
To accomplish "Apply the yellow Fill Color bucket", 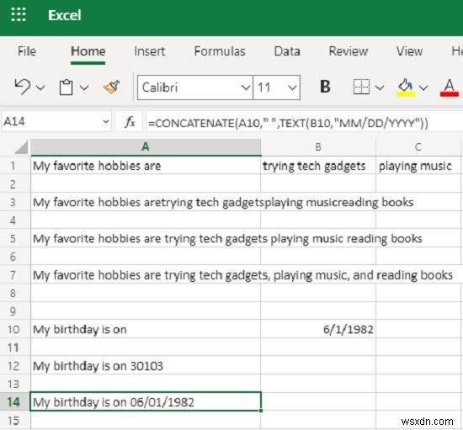I will click(406, 88).
